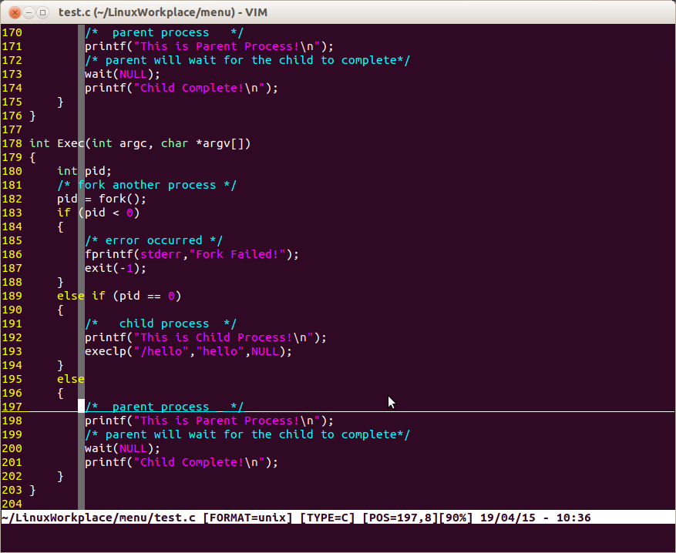Place cursor on exit(-1) statement
The image size is (676, 553).
116,268
